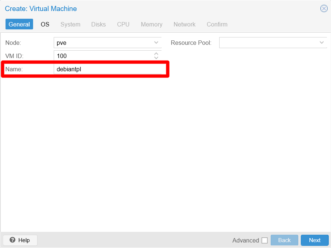Viewport: 331px width, 248px height.
Task: Click the Next button
Action: point(314,240)
